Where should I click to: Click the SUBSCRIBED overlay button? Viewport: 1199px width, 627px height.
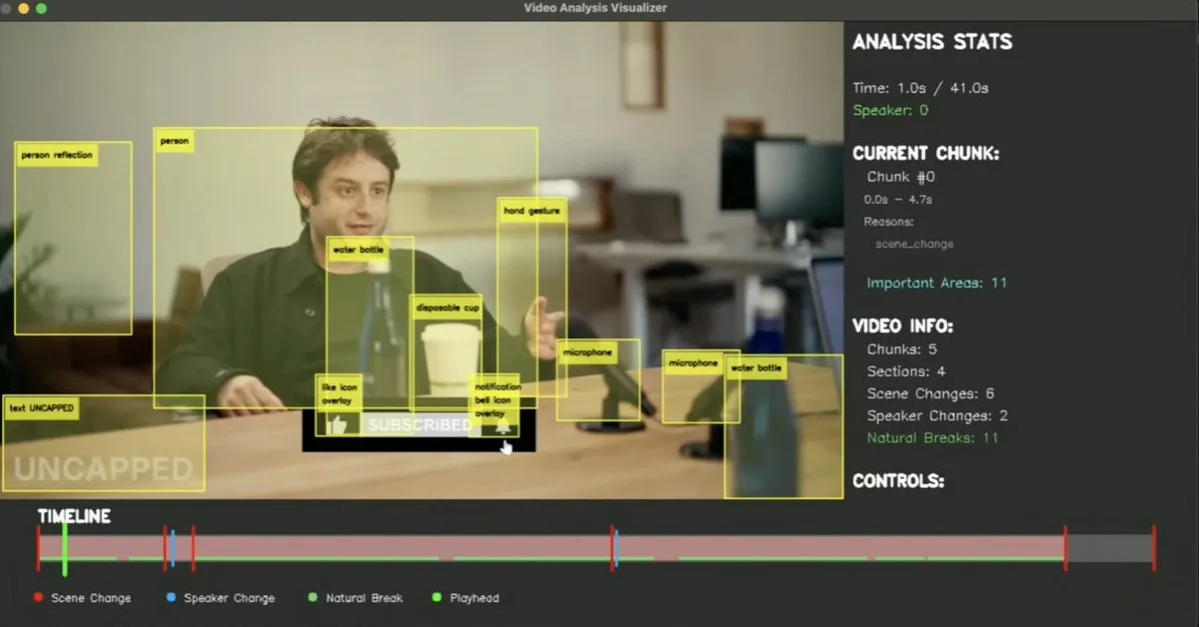coord(418,425)
